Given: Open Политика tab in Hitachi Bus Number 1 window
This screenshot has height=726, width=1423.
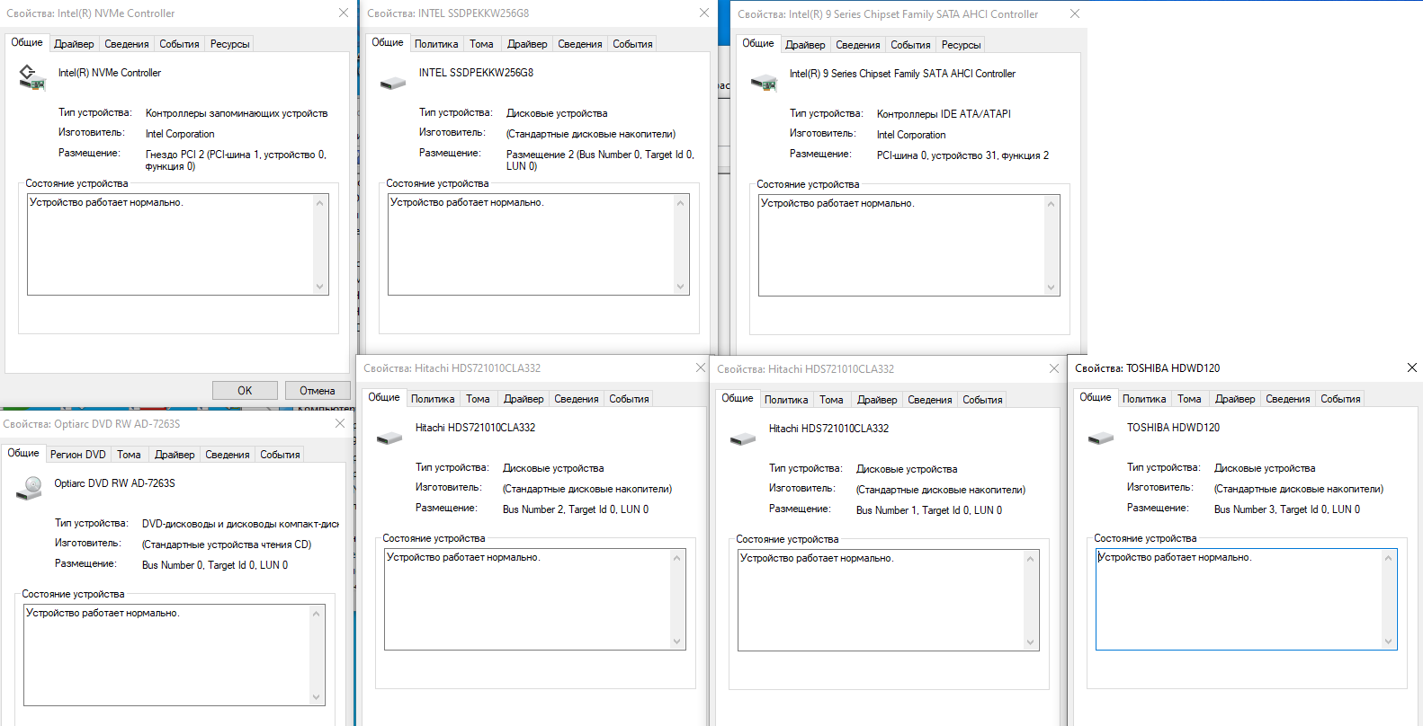Looking at the screenshot, I should [x=786, y=400].
